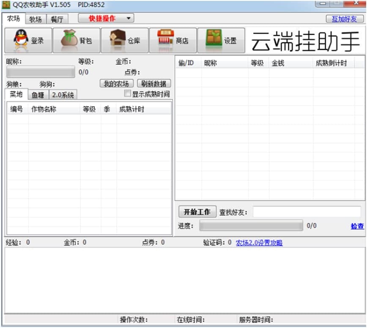Enable the 显示成熟时间 checkbox
The image size is (367, 328).
coord(128,93)
